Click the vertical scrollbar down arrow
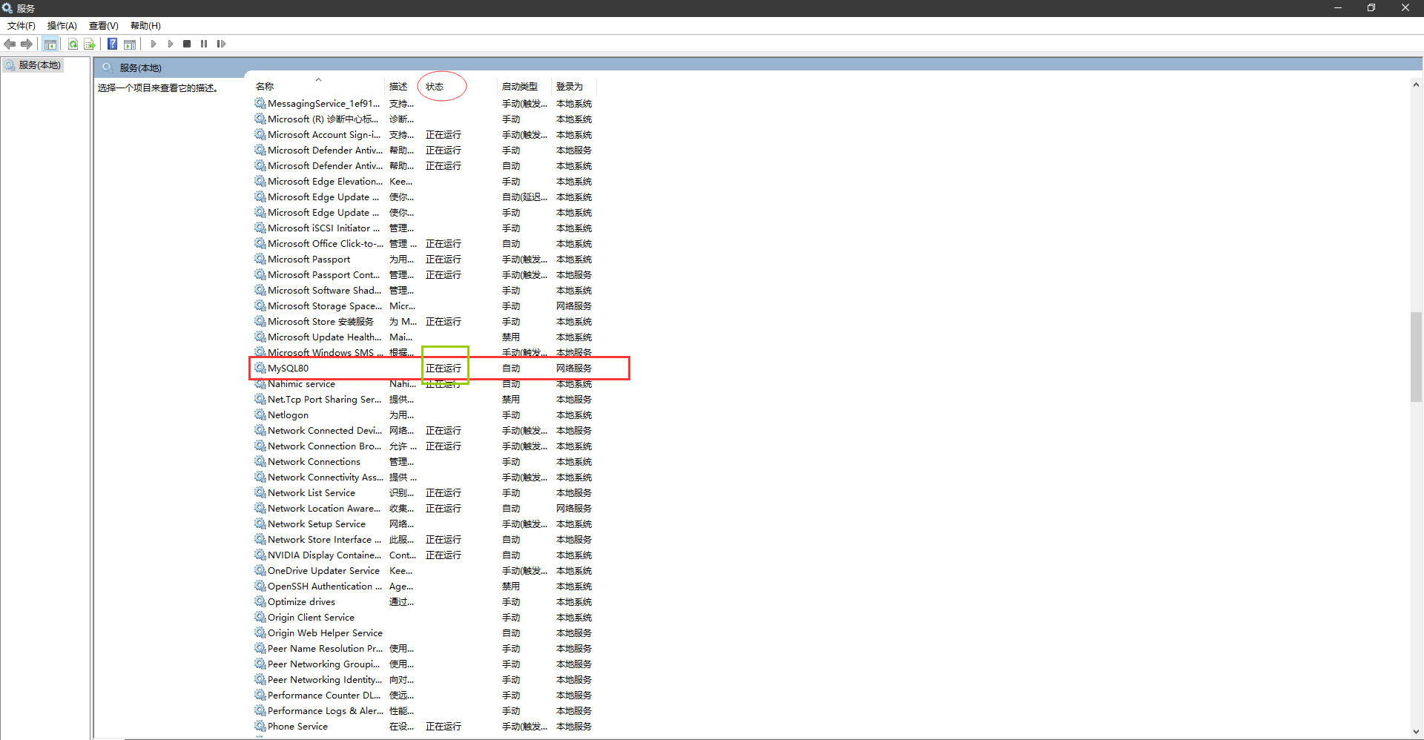The image size is (1424, 740). (1416, 731)
